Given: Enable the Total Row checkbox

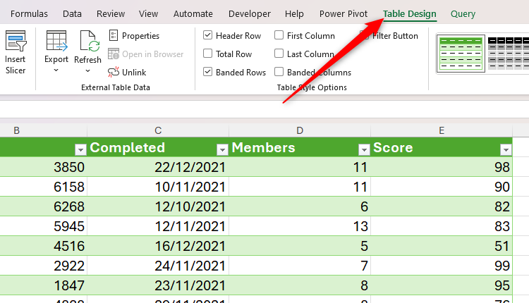Looking at the screenshot, I should tap(208, 54).
